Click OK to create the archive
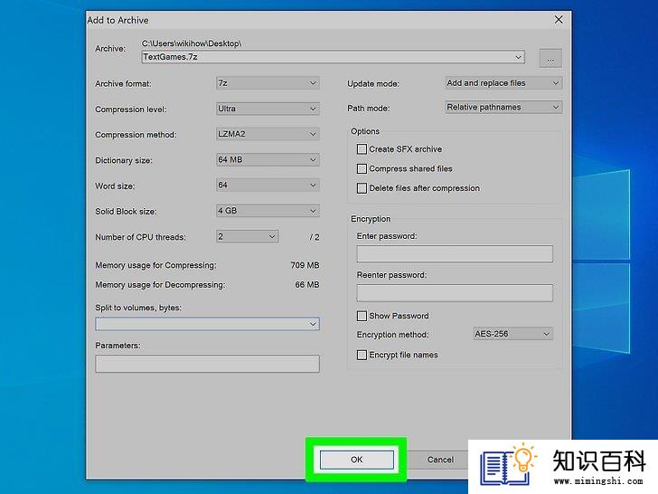 pos(357,460)
